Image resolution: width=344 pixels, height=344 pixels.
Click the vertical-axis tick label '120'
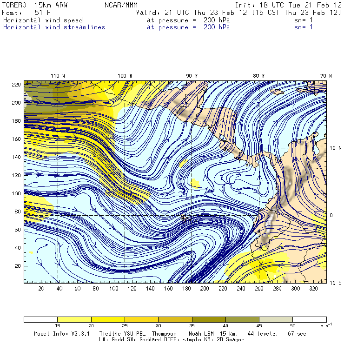pos(16,175)
